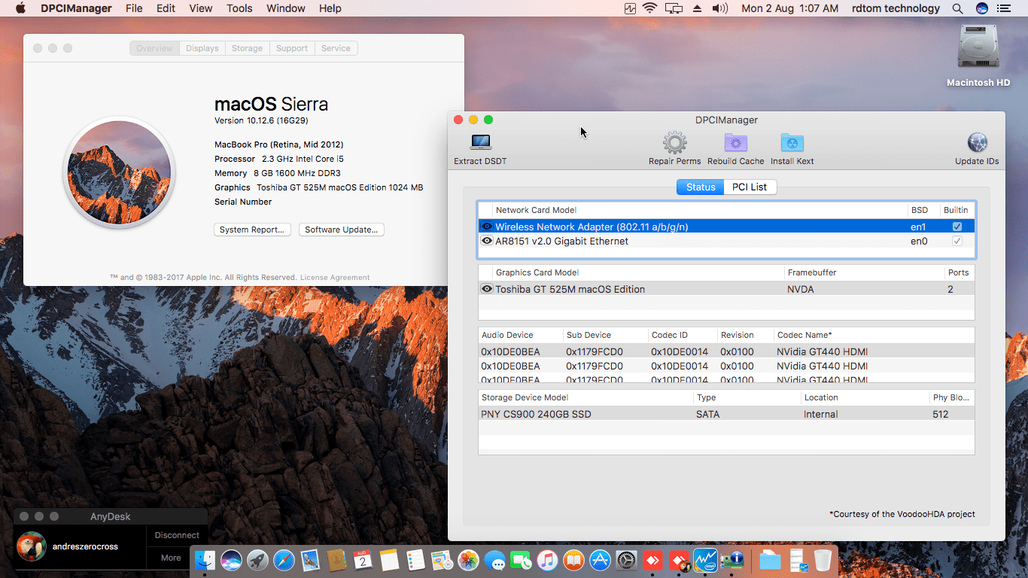
Task: Open Service tab in About This Mac
Action: [x=336, y=48]
